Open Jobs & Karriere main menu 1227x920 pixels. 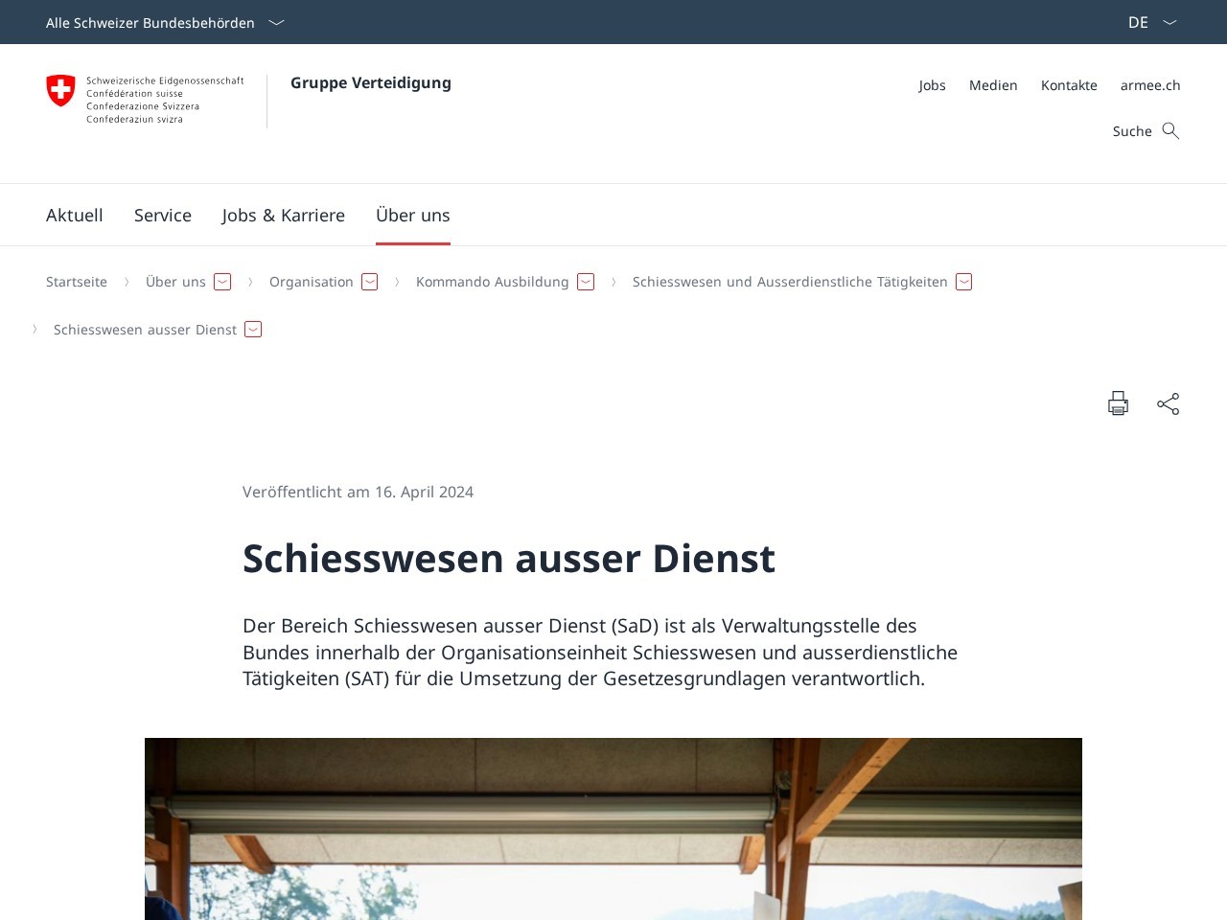284,215
